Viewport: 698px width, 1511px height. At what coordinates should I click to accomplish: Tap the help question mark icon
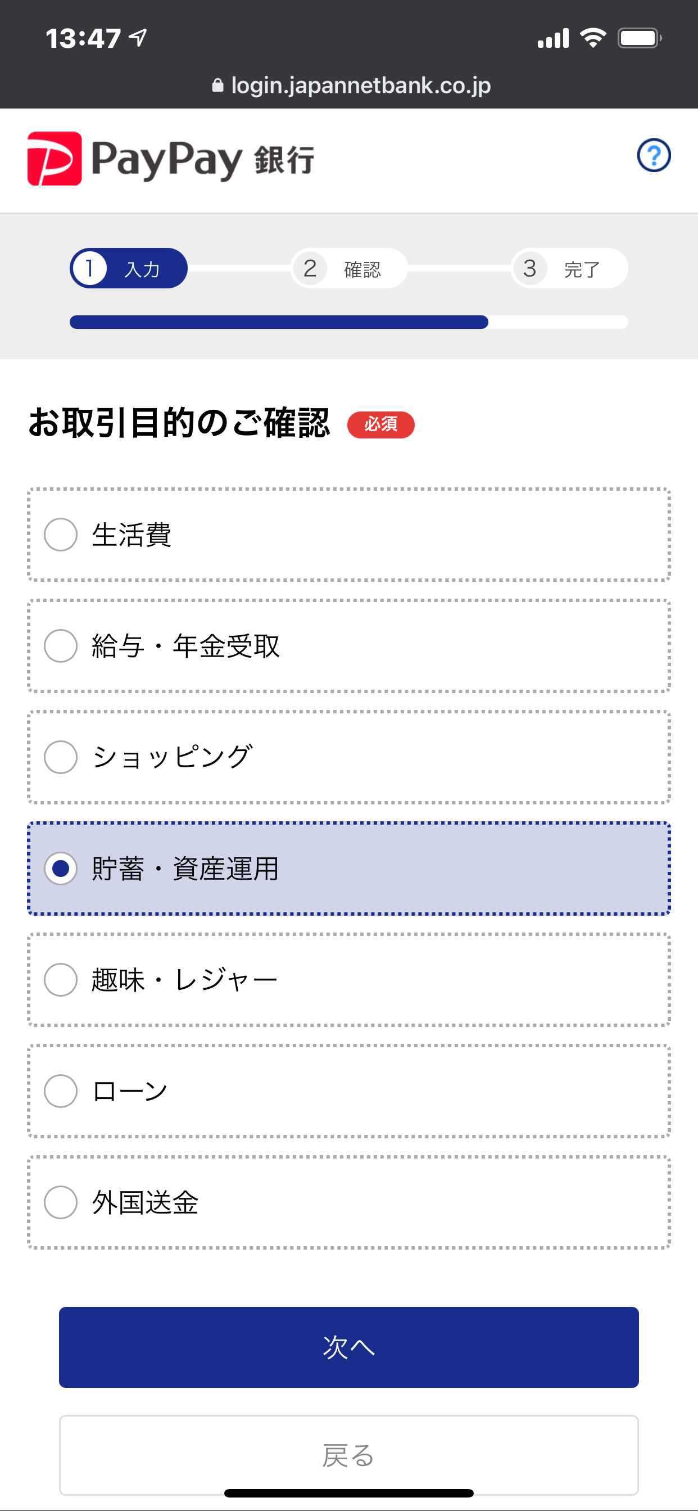(x=654, y=156)
